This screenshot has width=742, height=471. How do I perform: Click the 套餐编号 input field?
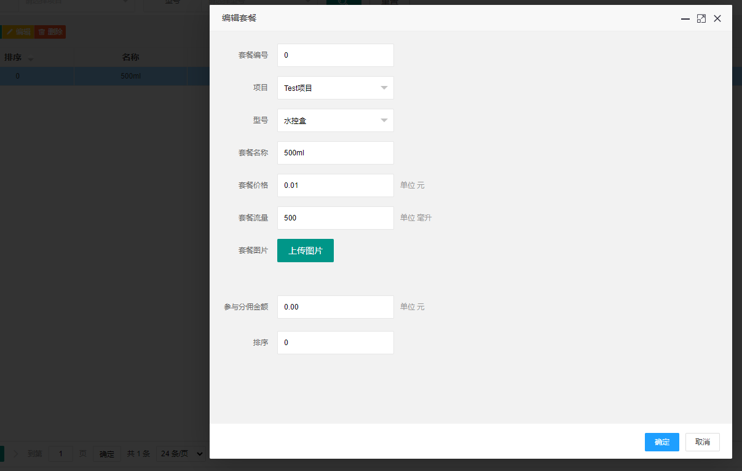[336, 55]
